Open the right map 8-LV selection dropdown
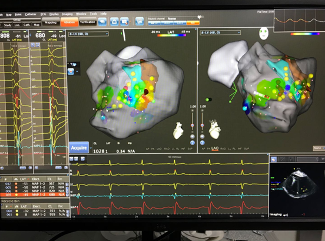The height and width of the screenshot is (241, 325). click(220, 32)
